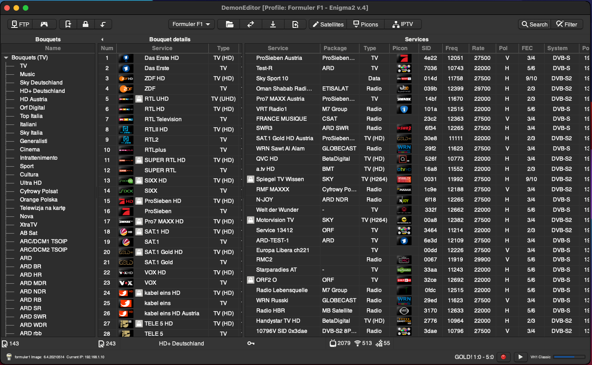Collapse the Bouquets (TV) tree node
This screenshot has width=592, height=365.
click(7, 58)
